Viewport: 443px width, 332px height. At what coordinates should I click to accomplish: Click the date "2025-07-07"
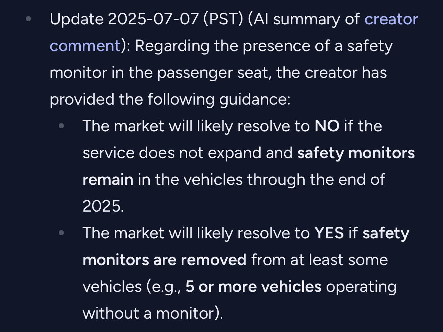153,19
